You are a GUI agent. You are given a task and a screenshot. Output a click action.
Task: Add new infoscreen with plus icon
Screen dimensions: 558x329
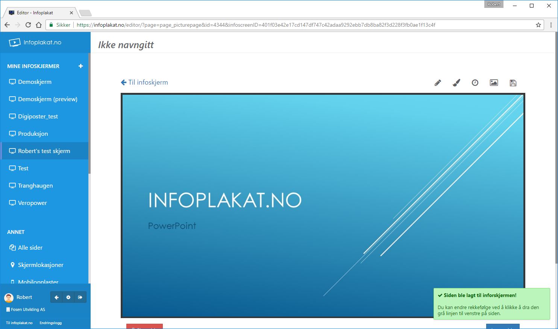click(x=80, y=66)
